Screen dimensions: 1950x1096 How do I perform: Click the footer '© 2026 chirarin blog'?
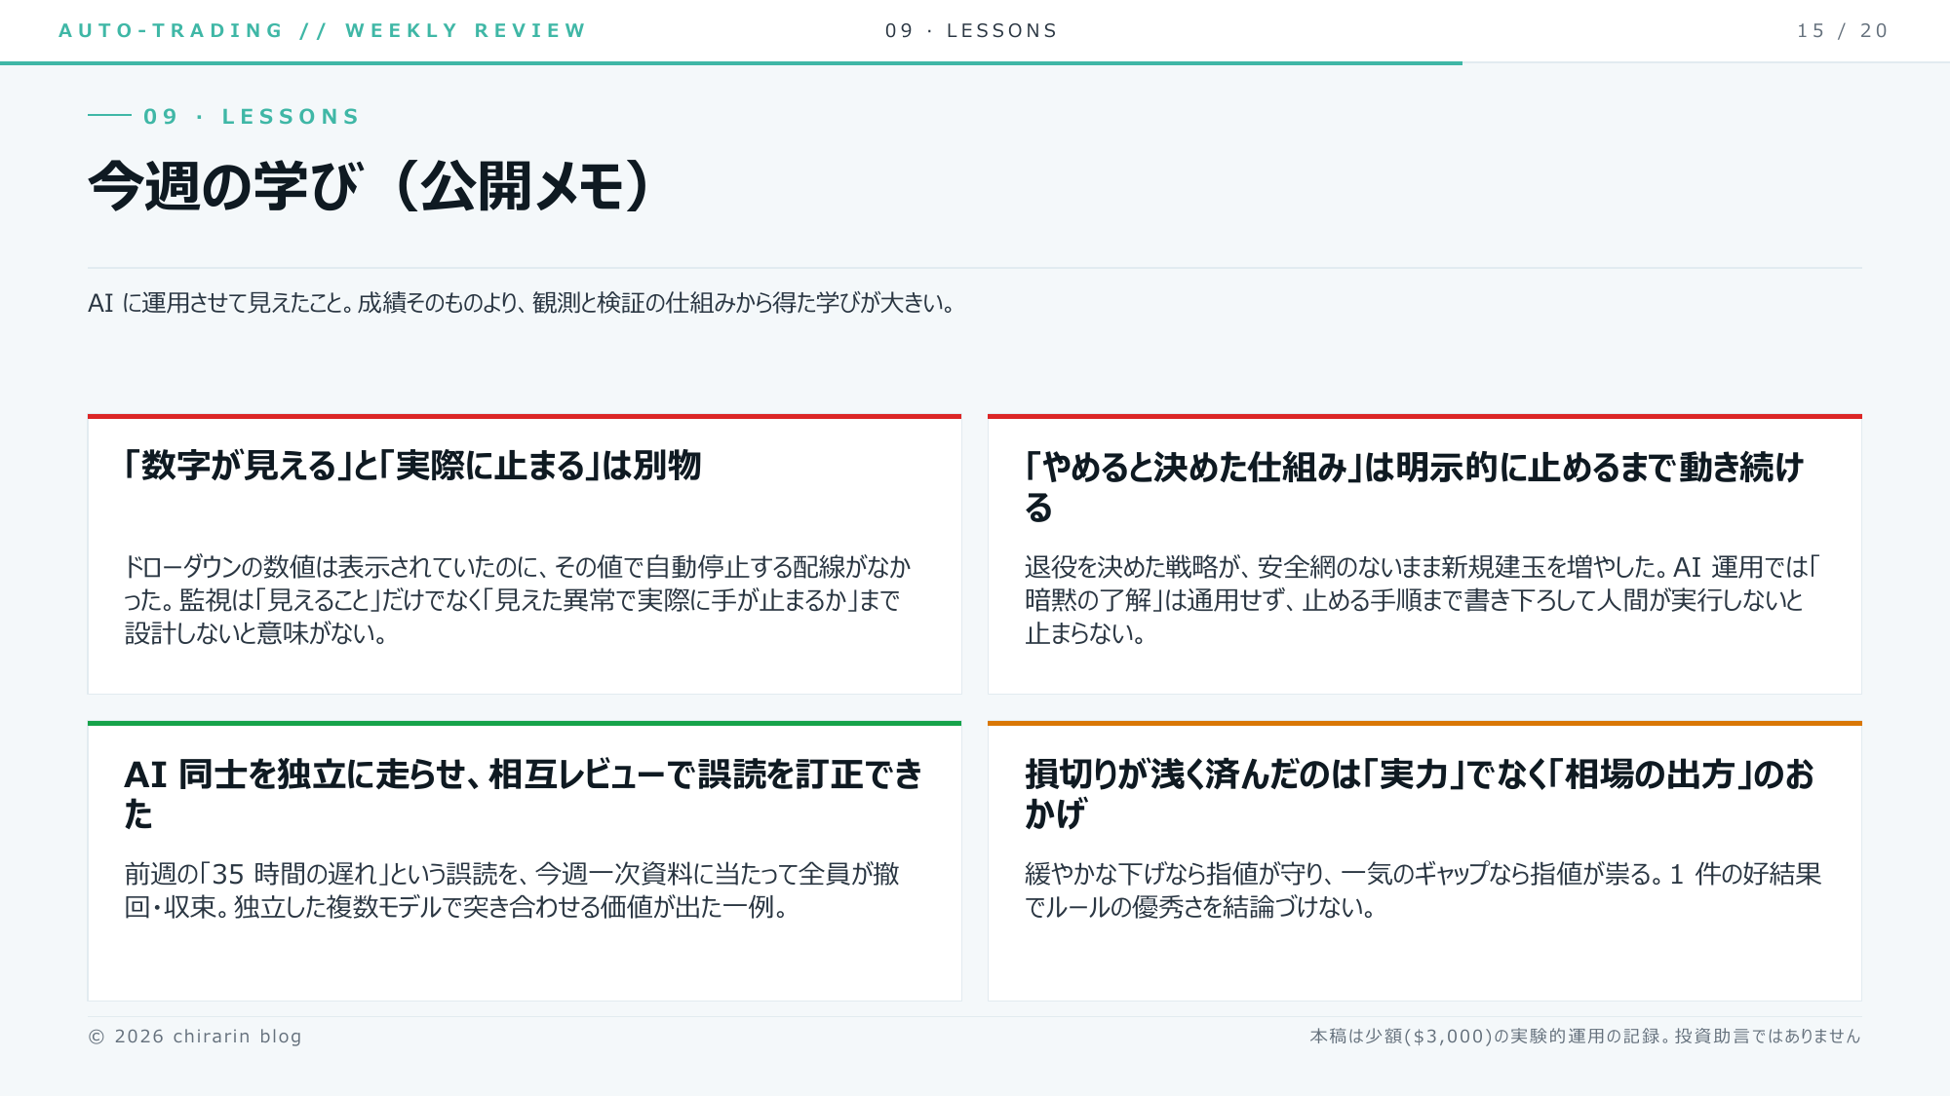click(x=195, y=1037)
